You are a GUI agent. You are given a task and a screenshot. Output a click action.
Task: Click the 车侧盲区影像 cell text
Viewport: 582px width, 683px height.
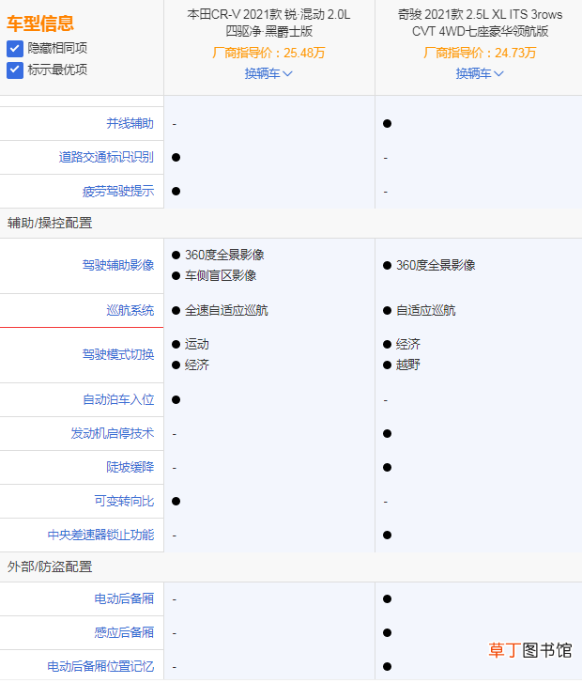point(221,275)
